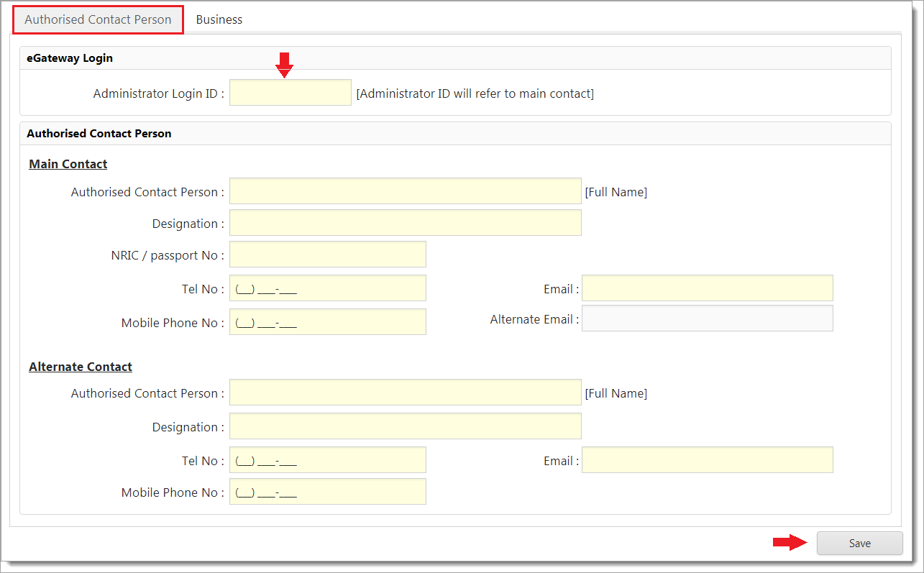This screenshot has height=573, width=924.
Task: Focus the Administrator Login ID field
Action: pos(290,93)
